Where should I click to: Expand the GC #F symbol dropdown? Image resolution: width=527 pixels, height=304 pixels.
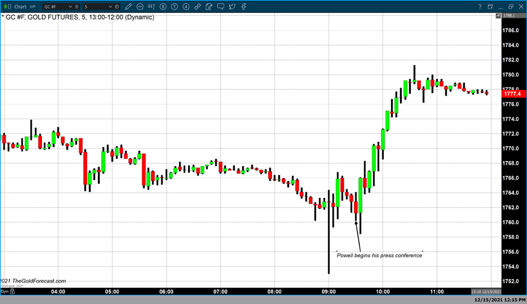click(70, 7)
